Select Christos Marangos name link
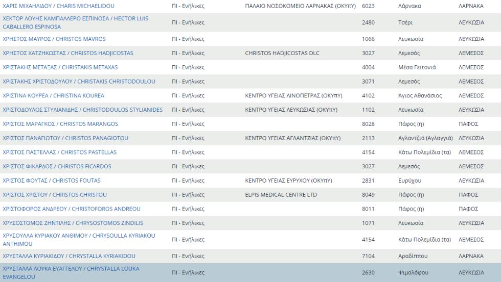This screenshot has width=501, height=282. pyautogui.click(x=60, y=124)
